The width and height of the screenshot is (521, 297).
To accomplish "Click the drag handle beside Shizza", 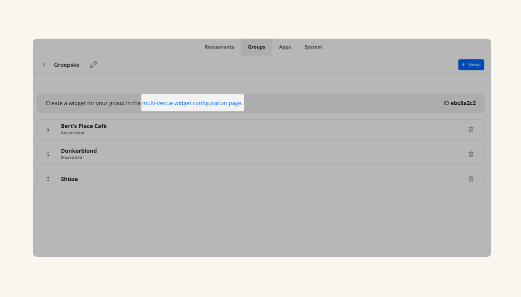I will [48, 179].
